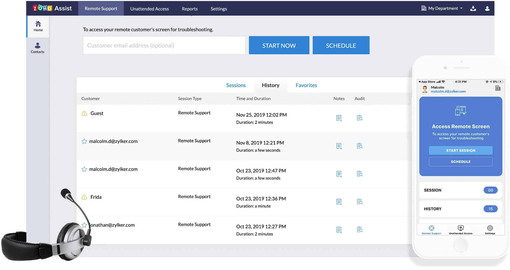Tap the malcolm.d@zylker.com link in phone
This screenshot has width=510, height=270.
click(448, 91)
